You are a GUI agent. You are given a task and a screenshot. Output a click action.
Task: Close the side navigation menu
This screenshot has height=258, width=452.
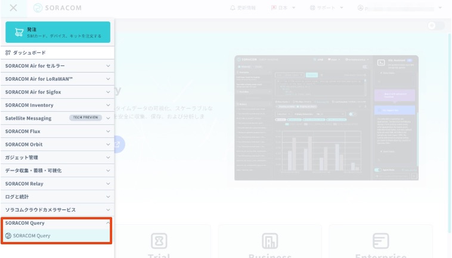[13, 8]
